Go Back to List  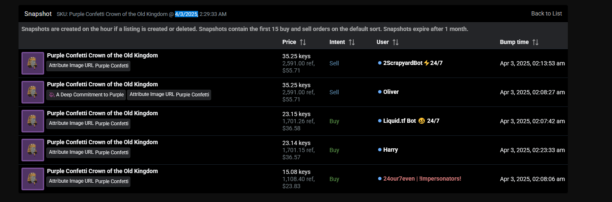point(546,13)
